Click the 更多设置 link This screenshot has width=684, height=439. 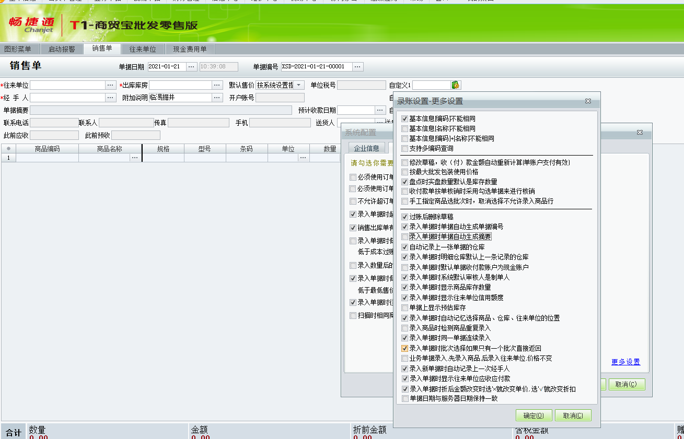click(625, 362)
